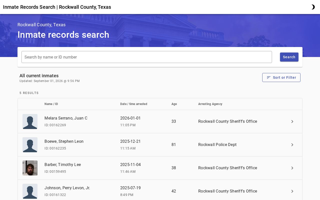
Task: Click arrest date 2026-01-01
Action: click(x=130, y=118)
